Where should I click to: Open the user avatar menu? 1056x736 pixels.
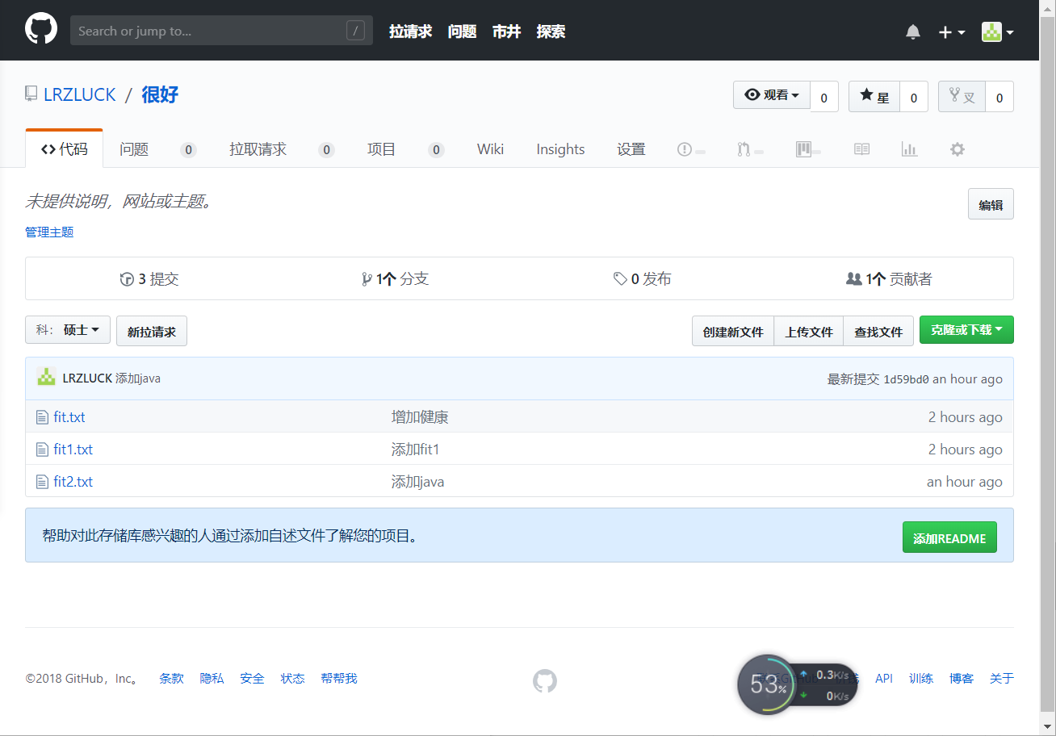[x=998, y=31]
